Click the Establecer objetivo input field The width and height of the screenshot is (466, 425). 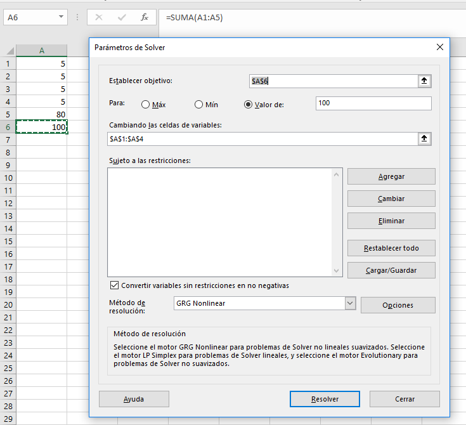coord(333,81)
